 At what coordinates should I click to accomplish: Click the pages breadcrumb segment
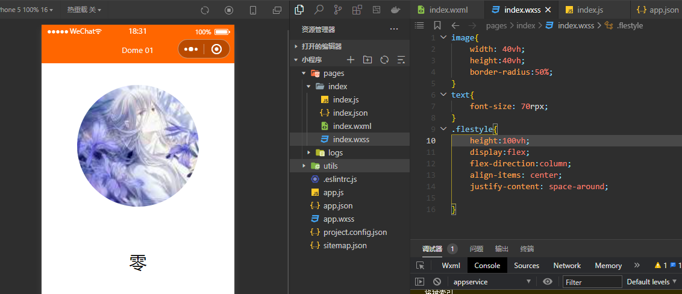tap(496, 26)
